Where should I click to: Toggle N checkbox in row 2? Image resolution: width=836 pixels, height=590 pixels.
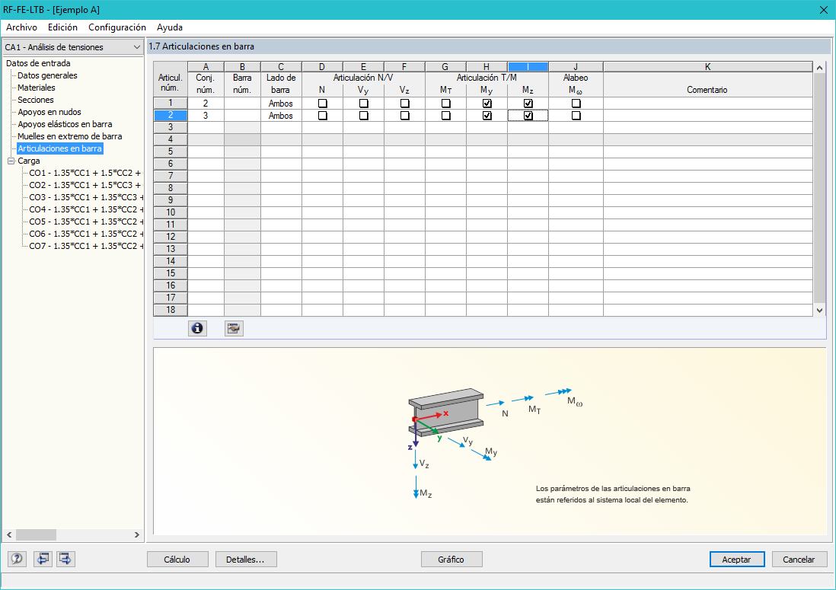[x=323, y=116]
